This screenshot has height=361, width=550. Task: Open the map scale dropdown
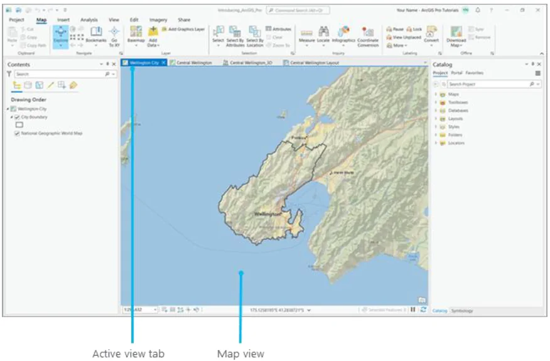coord(154,310)
